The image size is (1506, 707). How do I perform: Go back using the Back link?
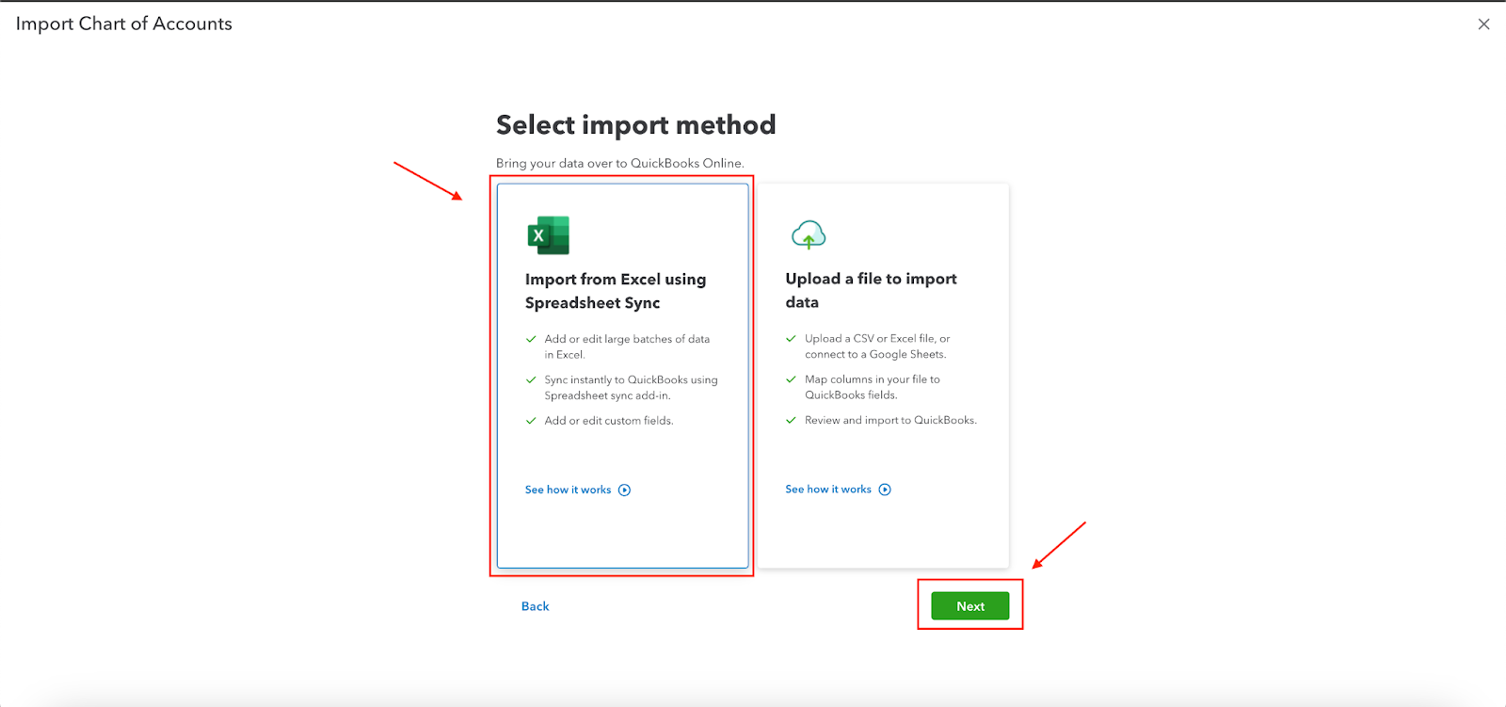coord(536,606)
